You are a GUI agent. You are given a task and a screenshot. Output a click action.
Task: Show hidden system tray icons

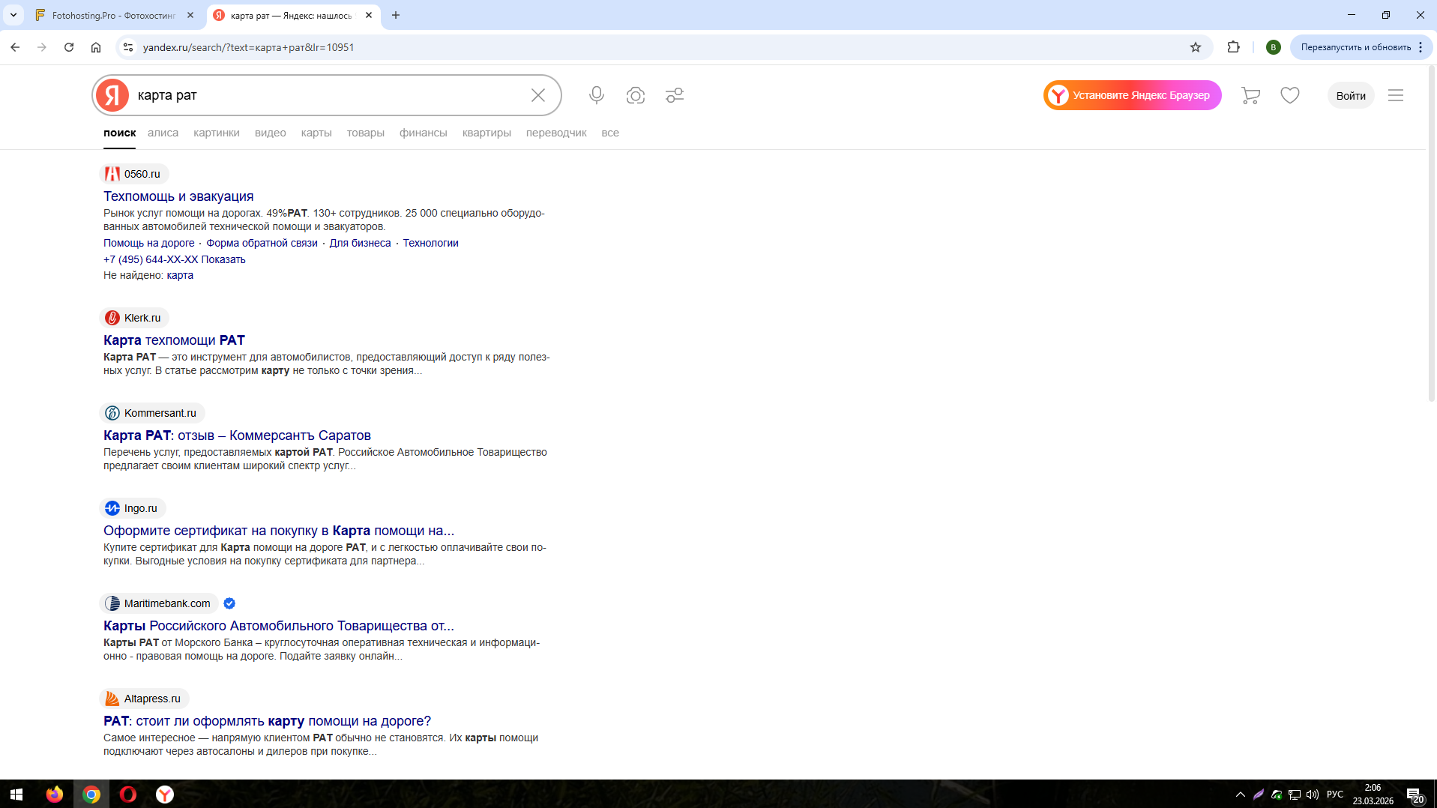click(1240, 795)
